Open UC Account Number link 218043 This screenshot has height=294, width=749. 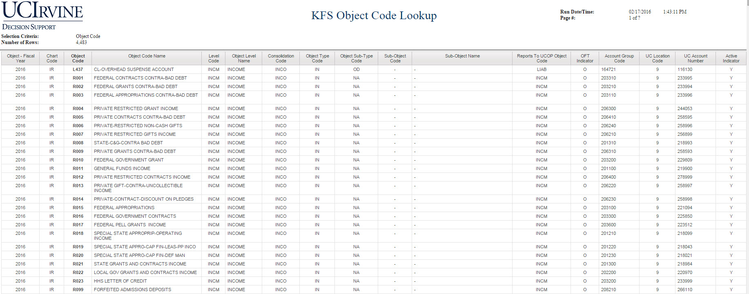(x=685, y=247)
